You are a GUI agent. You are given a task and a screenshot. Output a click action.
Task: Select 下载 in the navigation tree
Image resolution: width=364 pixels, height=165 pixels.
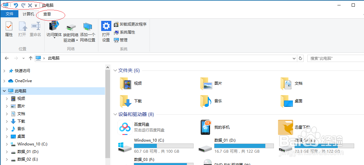pos(18,121)
